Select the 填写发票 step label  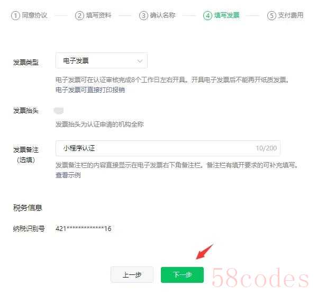(227, 15)
